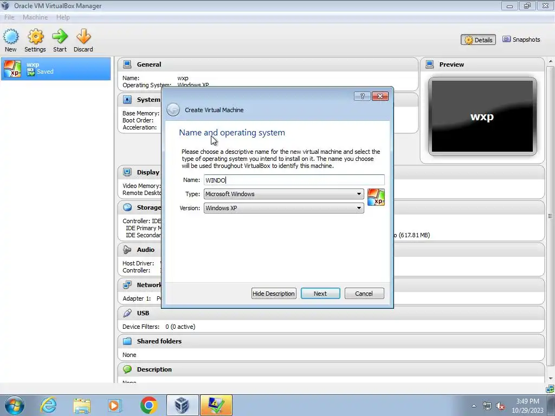Click the back arrow in Create Virtual Machine dialog
555x416 pixels.
pos(173,109)
